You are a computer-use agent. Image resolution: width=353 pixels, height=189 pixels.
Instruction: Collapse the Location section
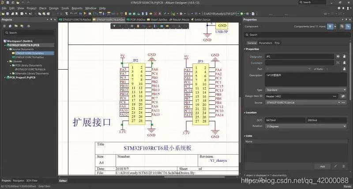coord(245,113)
